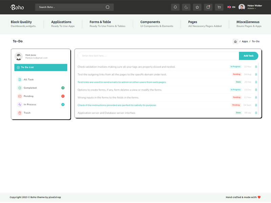
Task: Focus the new task input field
Action: (x=158, y=56)
